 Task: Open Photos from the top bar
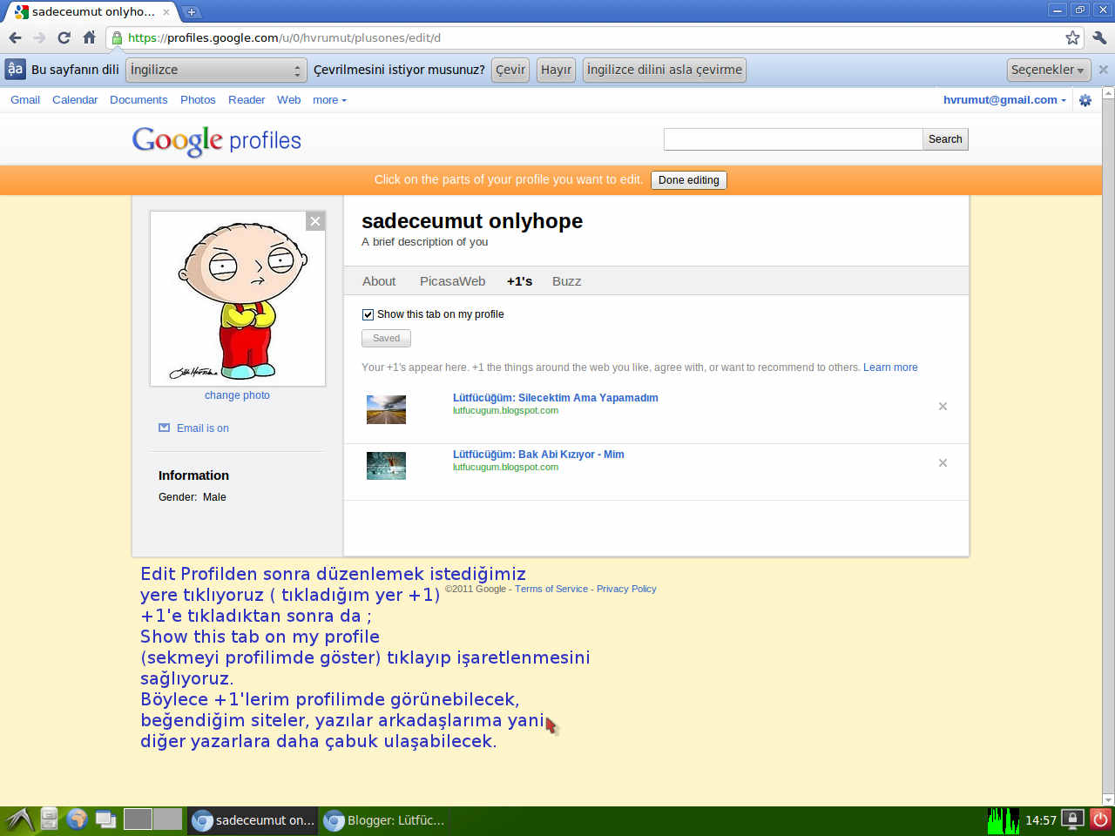[x=198, y=100]
